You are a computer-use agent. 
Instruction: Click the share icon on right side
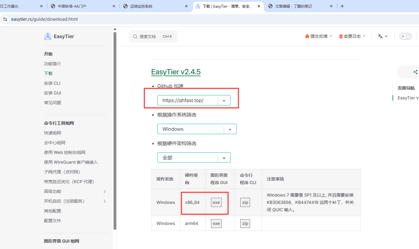[x=415, y=72]
